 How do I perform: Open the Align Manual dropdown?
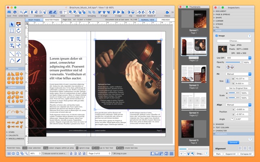coord(239,105)
